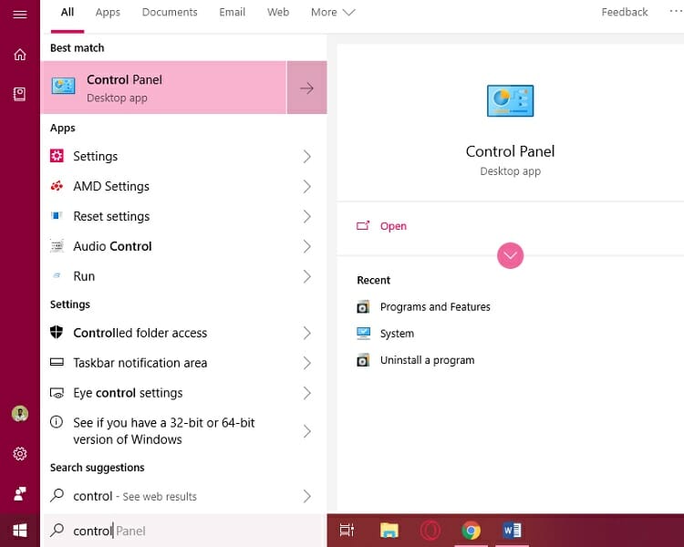
Task: Switch to the Web search tab
Action: [278, 12]
